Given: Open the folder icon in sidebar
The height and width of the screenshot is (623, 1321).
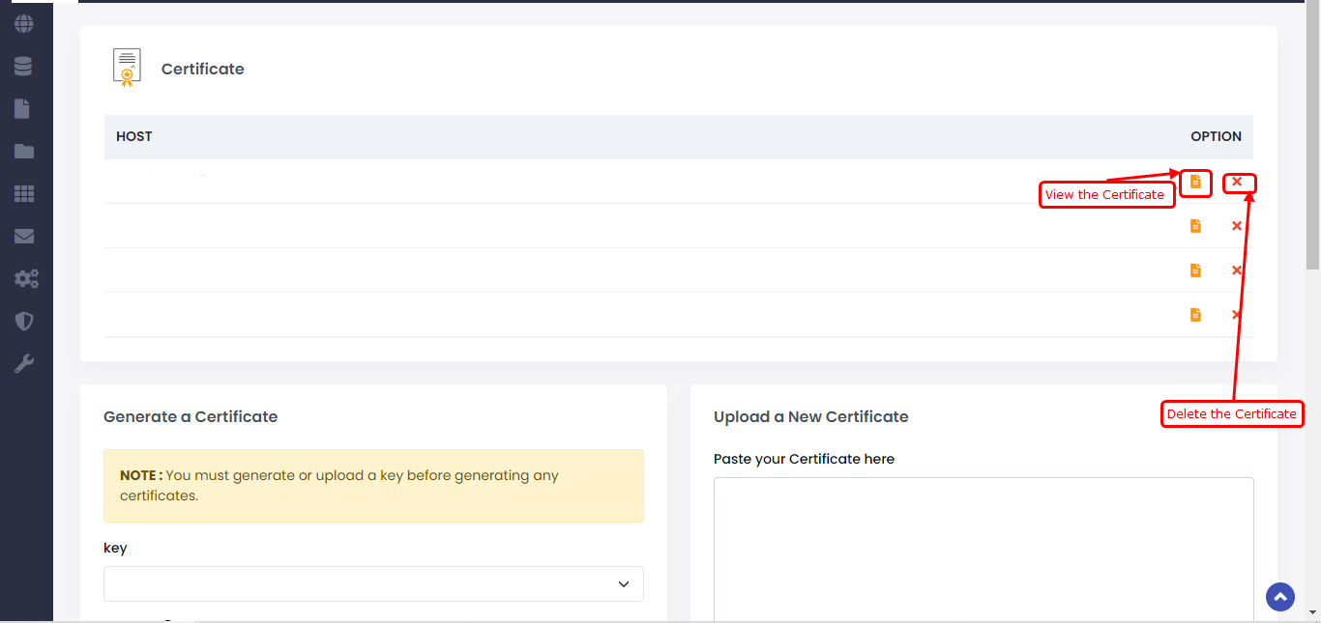Looking at the screenshot, I should pyautogui.click(x=24, y=152).
